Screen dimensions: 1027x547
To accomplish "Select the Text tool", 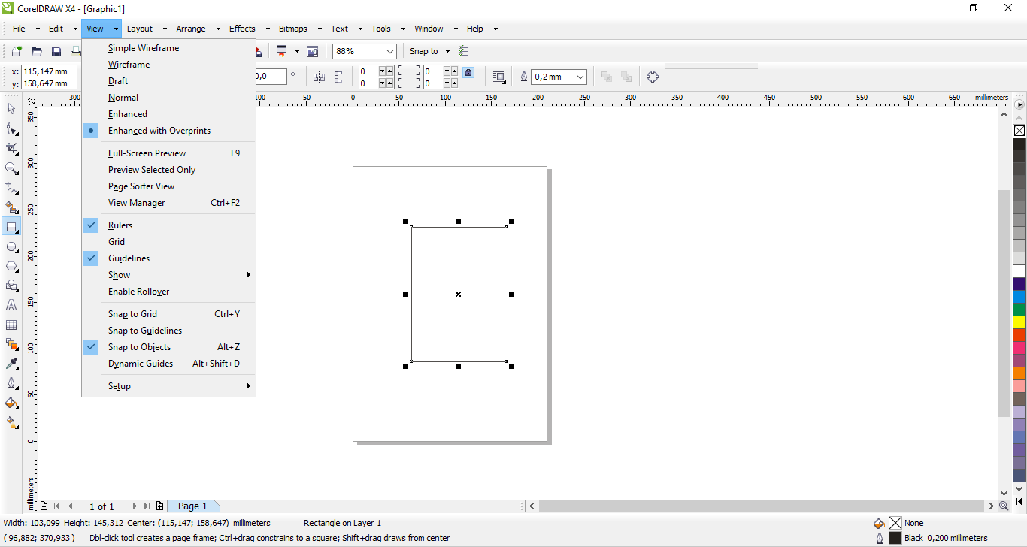I will point(11,305).
